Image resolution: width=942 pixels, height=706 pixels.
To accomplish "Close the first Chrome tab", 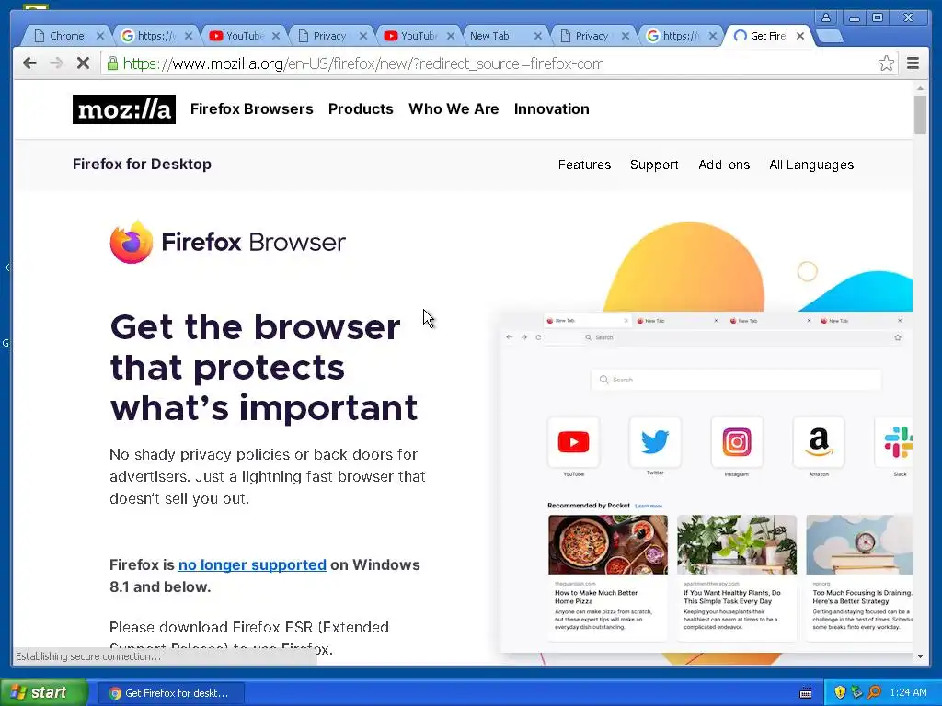I will point(100,36).
